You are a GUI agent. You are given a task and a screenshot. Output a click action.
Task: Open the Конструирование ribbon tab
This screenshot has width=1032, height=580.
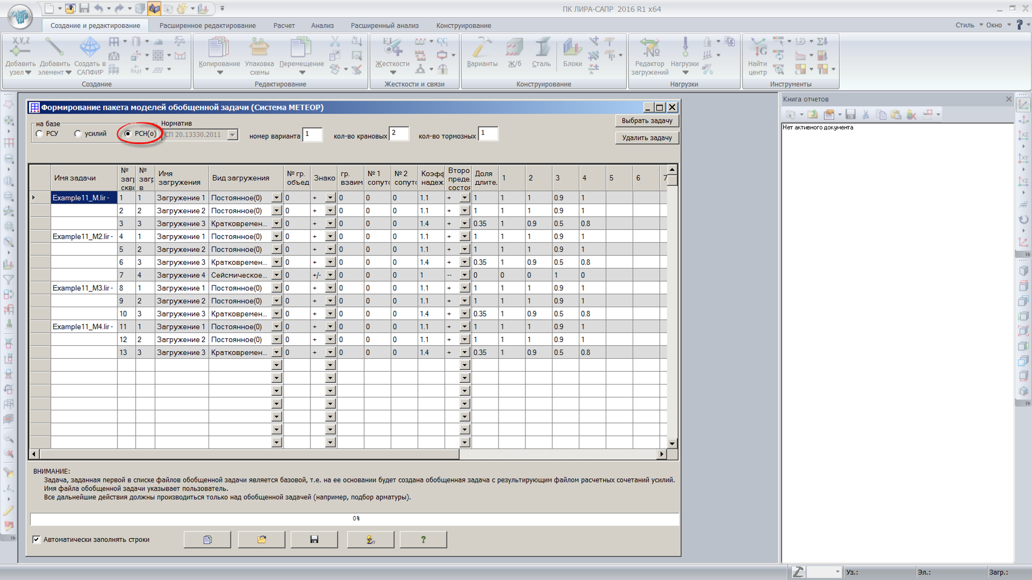coord(463,25)
